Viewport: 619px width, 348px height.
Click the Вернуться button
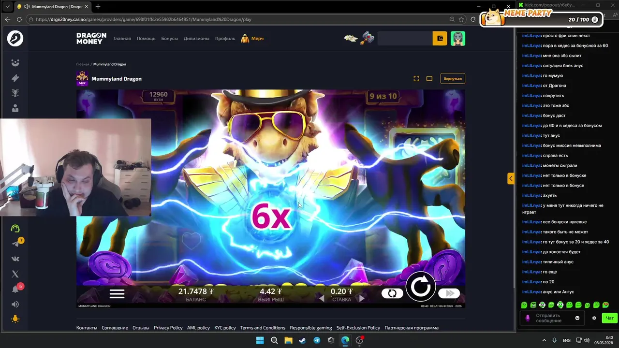[x=453, y=78]
